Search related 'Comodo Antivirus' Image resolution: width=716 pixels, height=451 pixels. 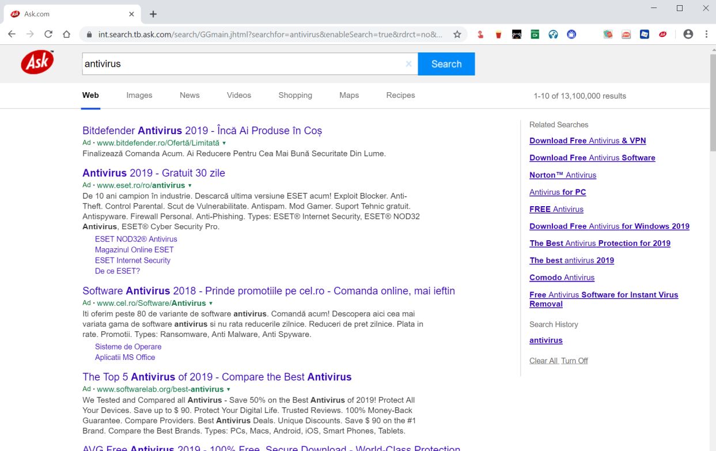(x=562, y=278)
